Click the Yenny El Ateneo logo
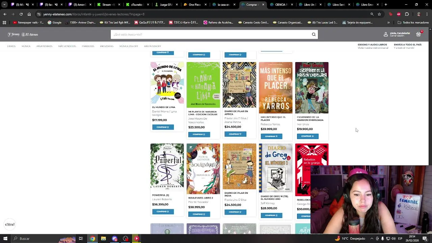Image resolution: width=432 pixels, height=243 pixels. [23, 34]
